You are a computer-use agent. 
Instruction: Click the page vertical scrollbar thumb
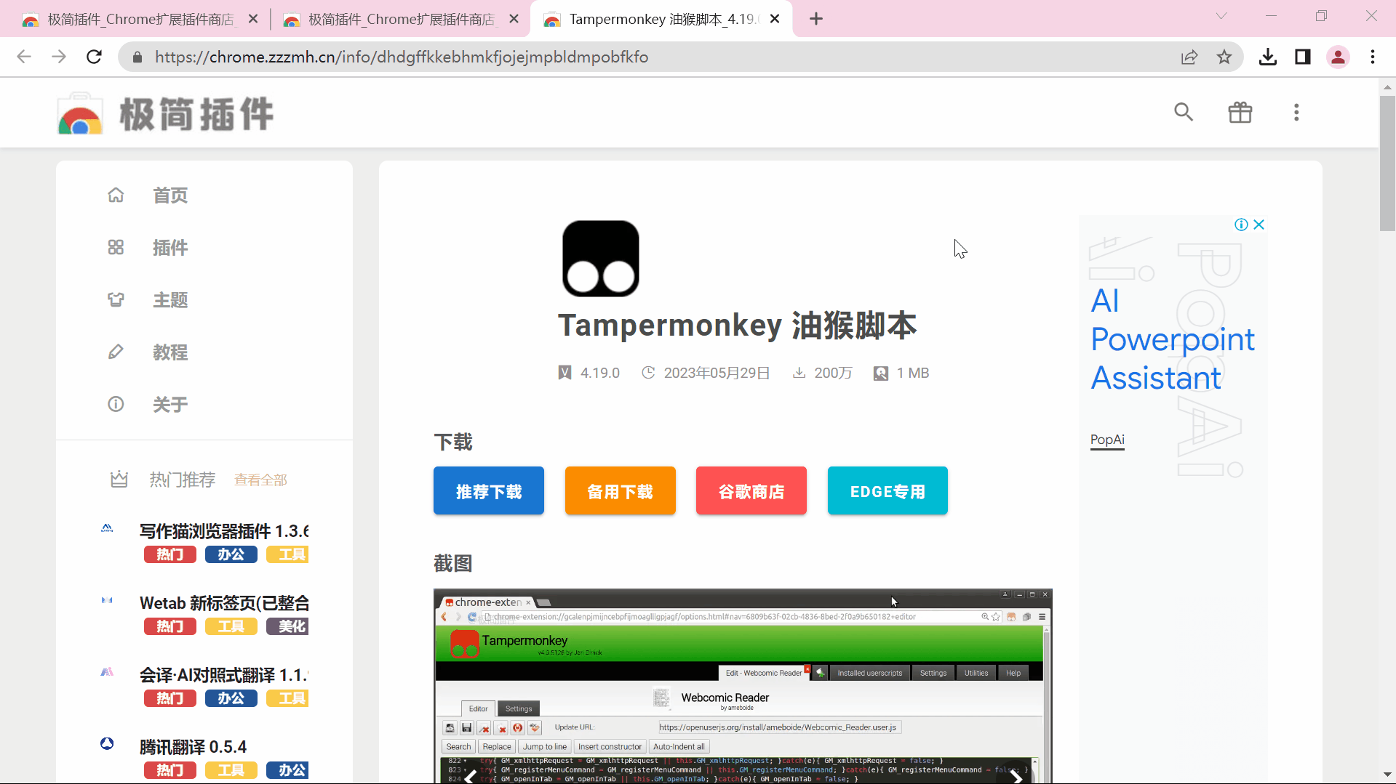point(1387,162)
